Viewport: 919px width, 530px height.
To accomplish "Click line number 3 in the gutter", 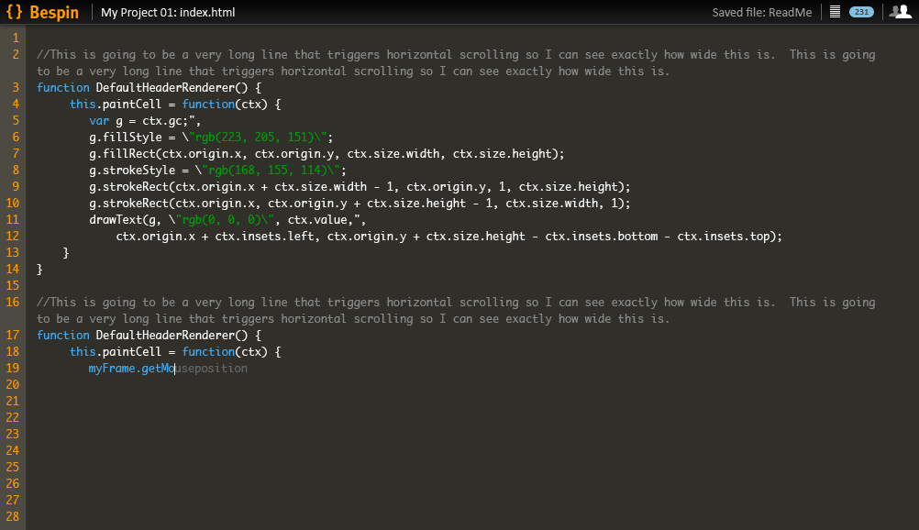I will click(x=16, y=88).
